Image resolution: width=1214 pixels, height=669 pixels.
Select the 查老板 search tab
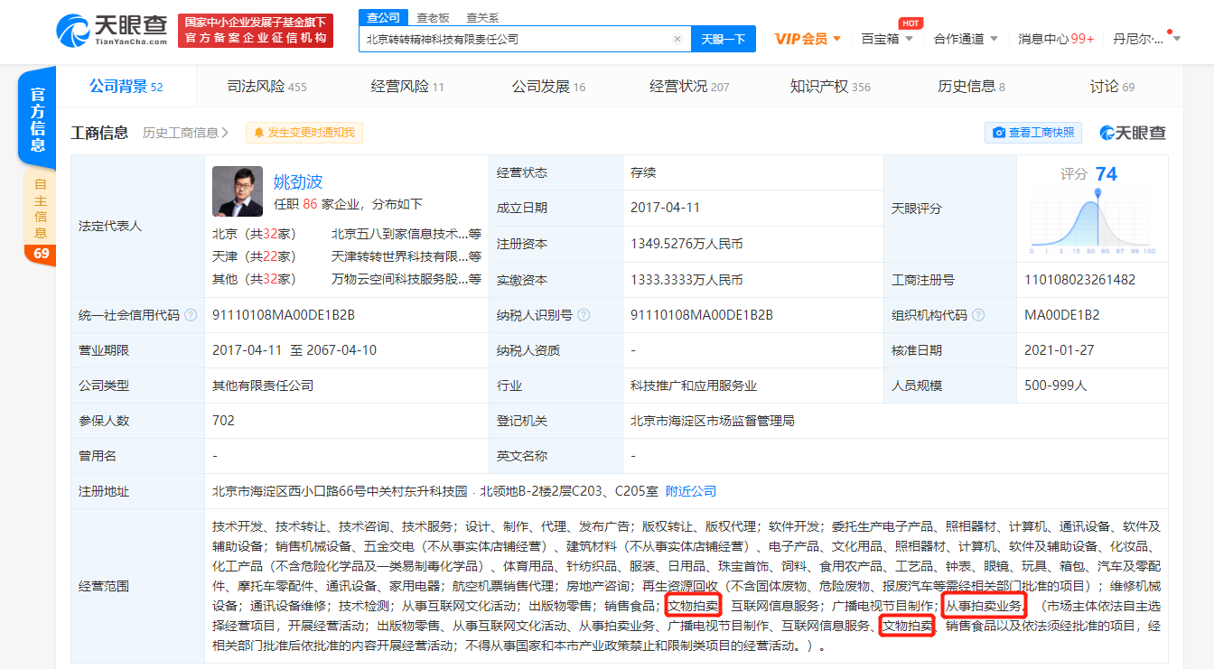point(433,17)
